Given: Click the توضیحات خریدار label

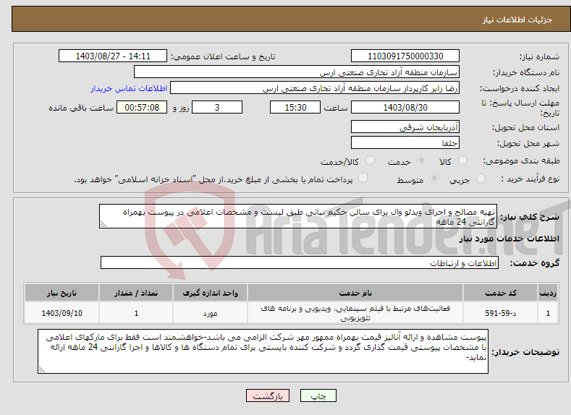Looking at the screenshot, I should click(525, 352).
